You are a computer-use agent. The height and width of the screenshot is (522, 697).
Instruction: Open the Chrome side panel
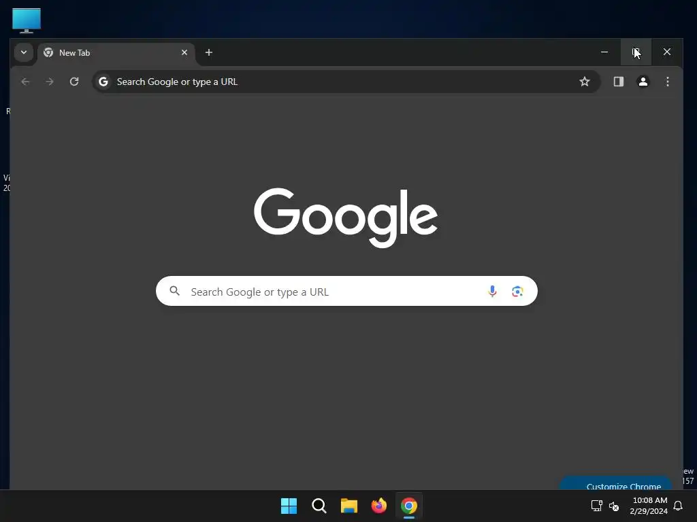[x=618, y=82]
